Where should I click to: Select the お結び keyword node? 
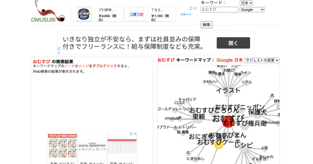tap(229, 70)
